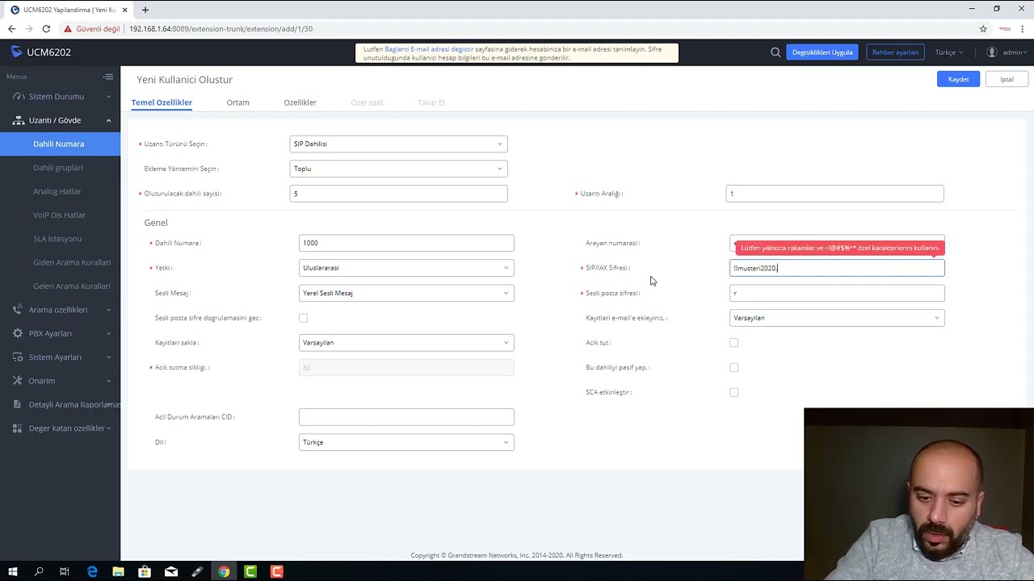Click the admin user avatar icon
The image size is (1034, 581).
tap(991, 52)
